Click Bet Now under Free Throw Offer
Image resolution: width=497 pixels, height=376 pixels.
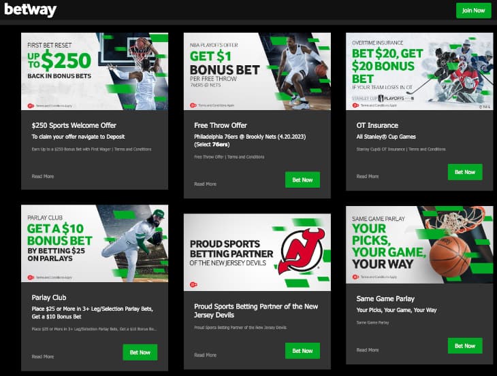(x=302, y=180)
